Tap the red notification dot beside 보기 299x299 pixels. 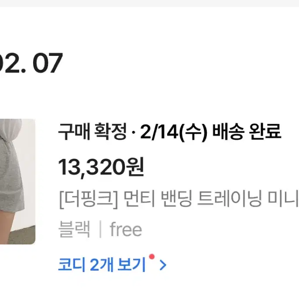click(152, 257)
